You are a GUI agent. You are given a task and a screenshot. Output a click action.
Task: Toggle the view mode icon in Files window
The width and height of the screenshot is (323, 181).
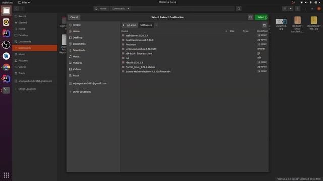tap(285, 9)
